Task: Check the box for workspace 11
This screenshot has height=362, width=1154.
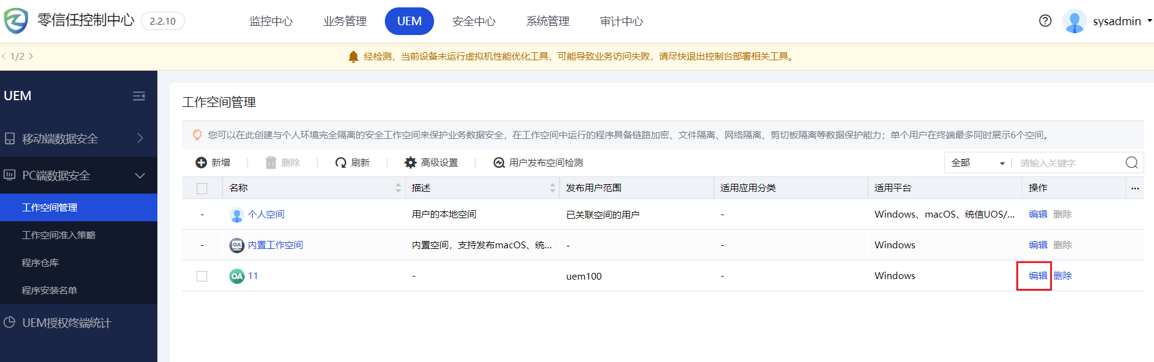Action: pos(202,277)
